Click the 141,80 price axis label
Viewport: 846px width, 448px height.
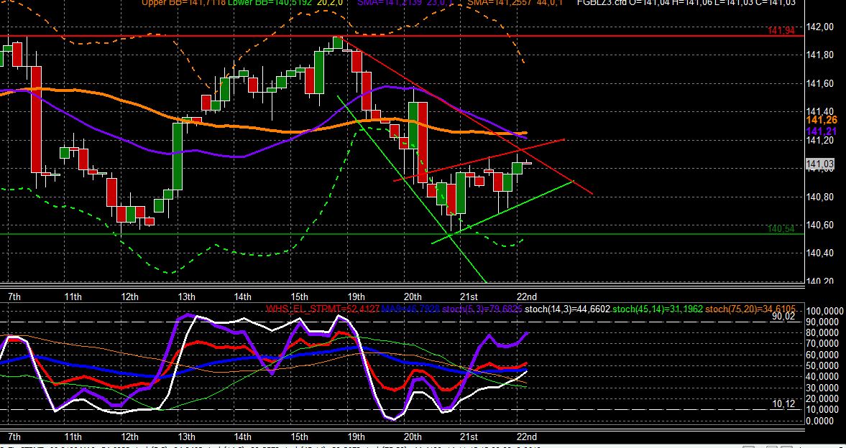click(x=819, y=55)
